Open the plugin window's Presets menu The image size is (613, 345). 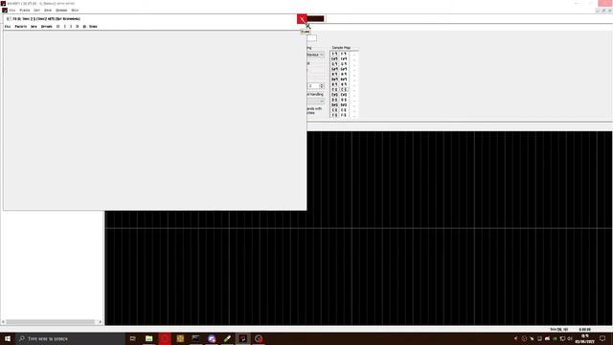pyautogui.click(x=21, y=27)
